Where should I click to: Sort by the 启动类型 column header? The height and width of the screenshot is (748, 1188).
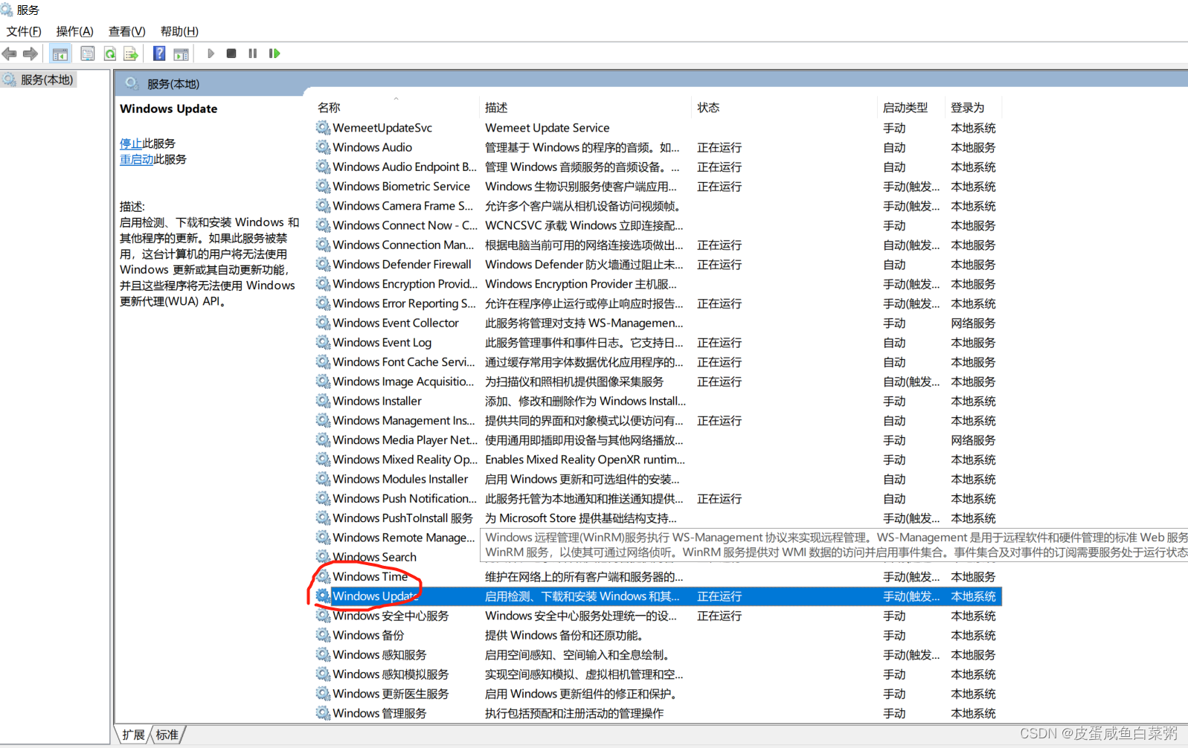905,108
